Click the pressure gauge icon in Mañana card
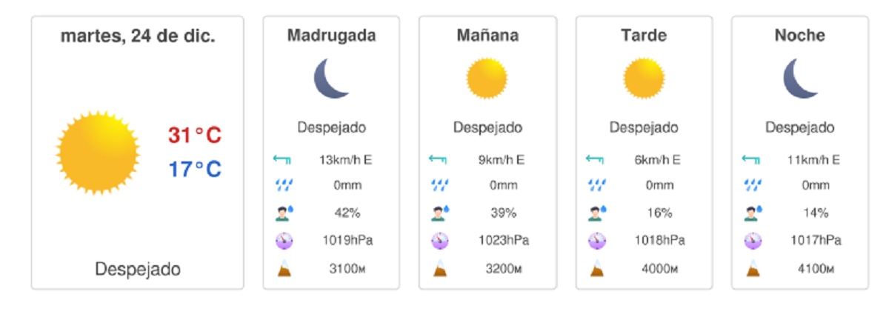Screen dimensions: 889x317 click(440, 241)
